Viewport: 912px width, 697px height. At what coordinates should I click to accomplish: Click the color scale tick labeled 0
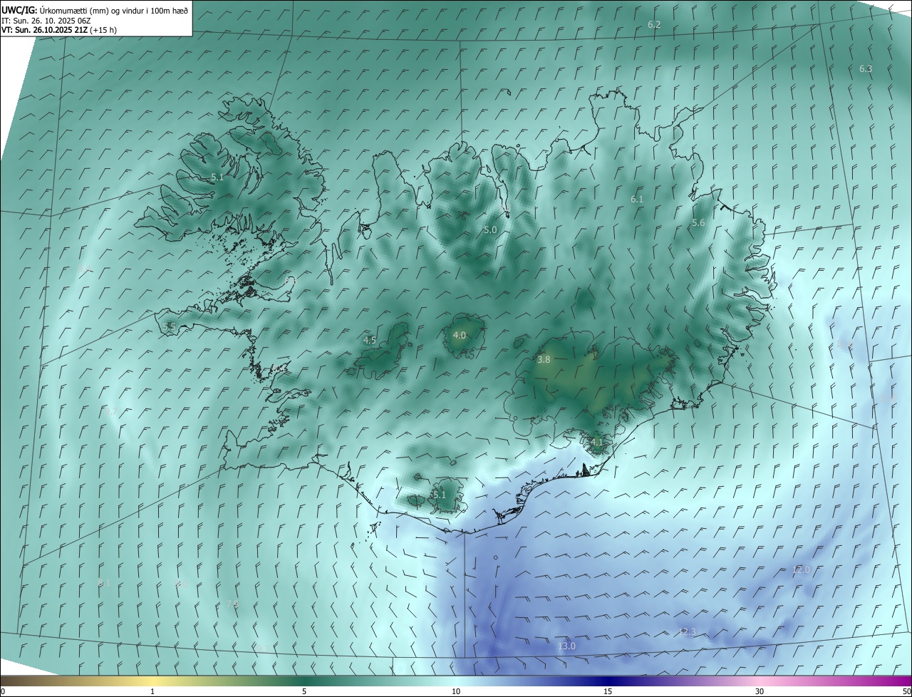pyautogui.click(x=3, y=691)
